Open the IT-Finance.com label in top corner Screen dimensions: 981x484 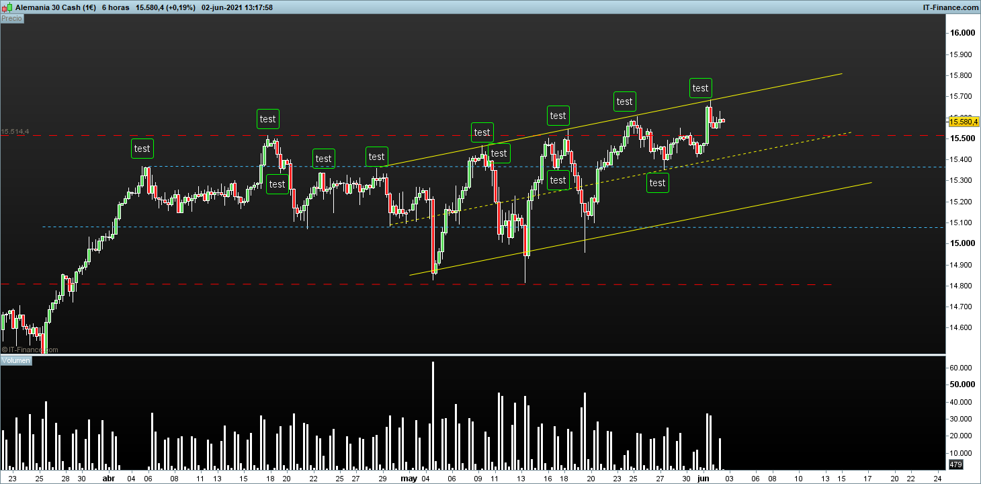[x=951, y=7]
